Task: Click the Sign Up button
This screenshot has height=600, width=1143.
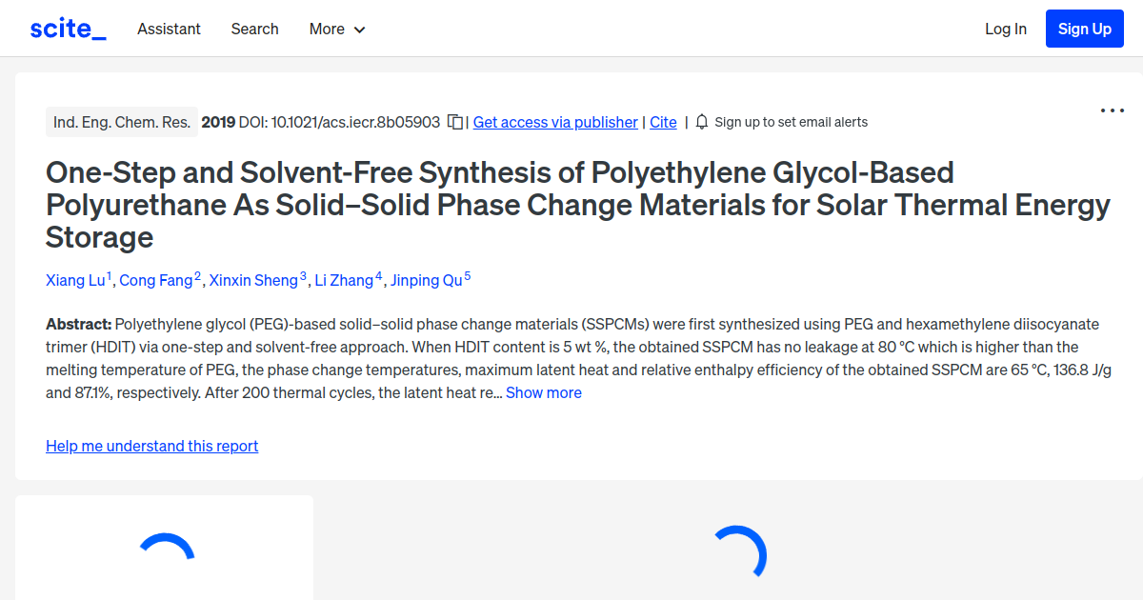Action: point(1084,28)
